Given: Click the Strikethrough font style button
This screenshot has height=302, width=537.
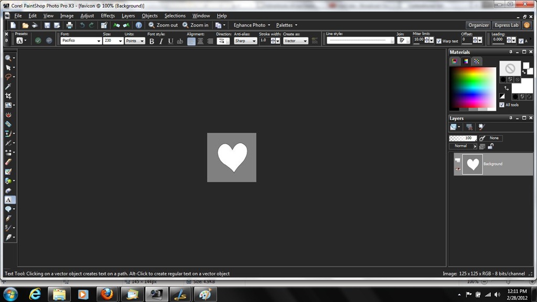Looking at the screenshot, I should [180, 41].
